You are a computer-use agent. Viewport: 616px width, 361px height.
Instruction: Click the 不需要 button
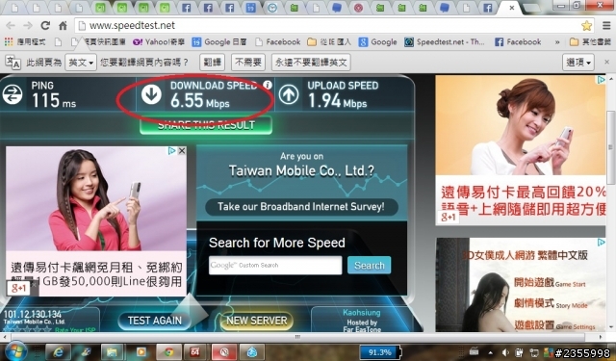pos(248,63)
